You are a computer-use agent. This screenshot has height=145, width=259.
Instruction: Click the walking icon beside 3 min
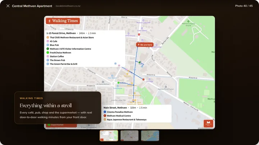(89, 33)
